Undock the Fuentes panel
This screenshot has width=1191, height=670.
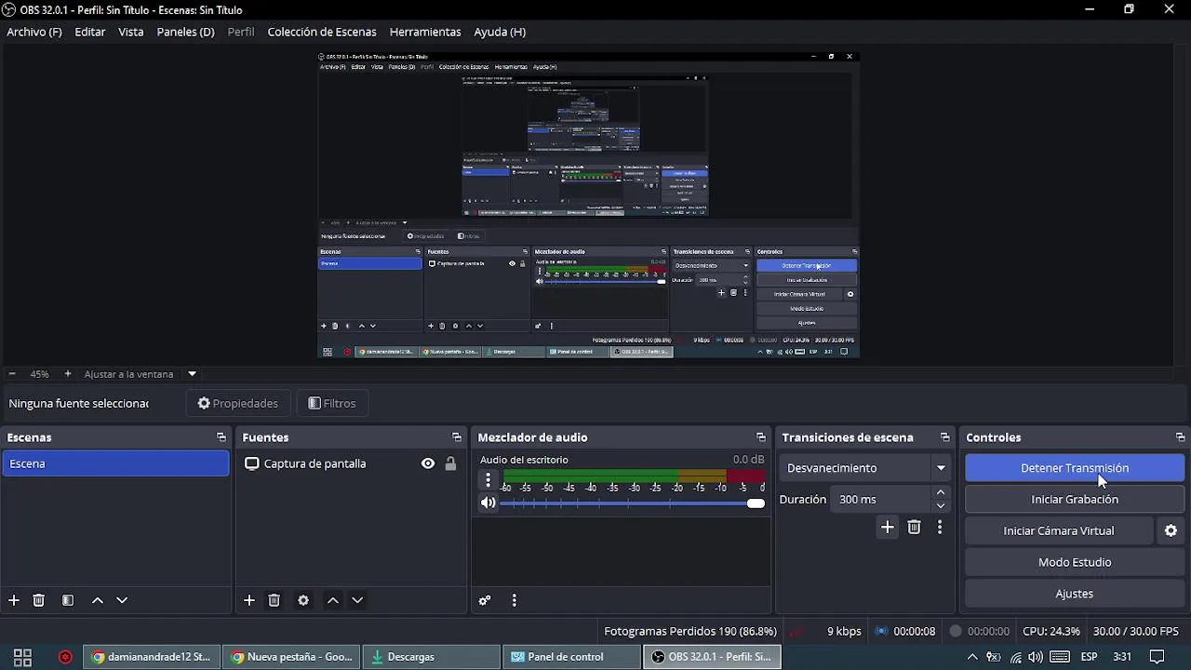pos(457,437)
